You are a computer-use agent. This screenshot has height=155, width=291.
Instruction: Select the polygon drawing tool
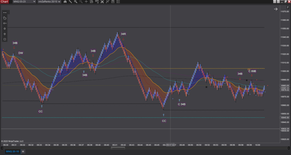click(5, 18)
